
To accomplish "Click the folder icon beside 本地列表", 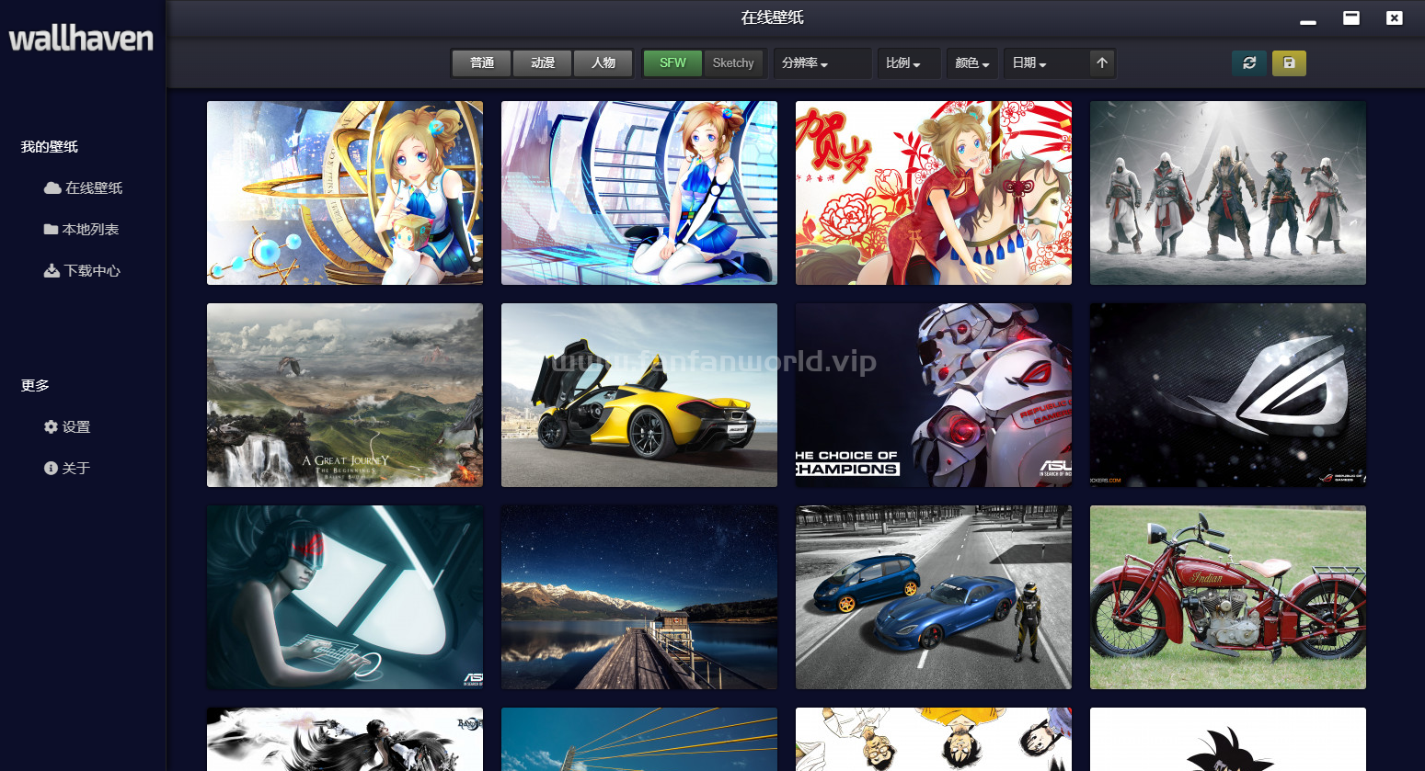I will pos(52,230).
